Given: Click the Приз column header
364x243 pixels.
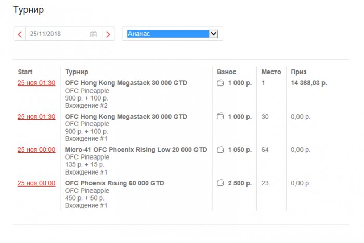Looking at the screenshot, I should pos(298,72).
